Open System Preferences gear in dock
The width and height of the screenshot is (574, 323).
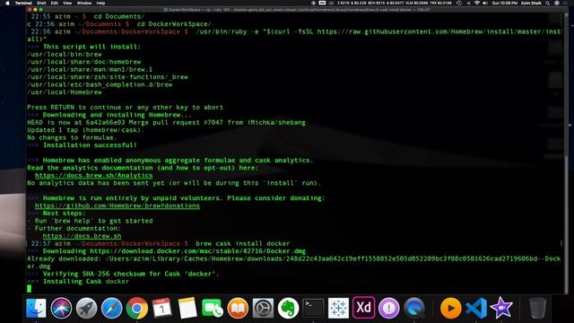(x=263, y=308)
